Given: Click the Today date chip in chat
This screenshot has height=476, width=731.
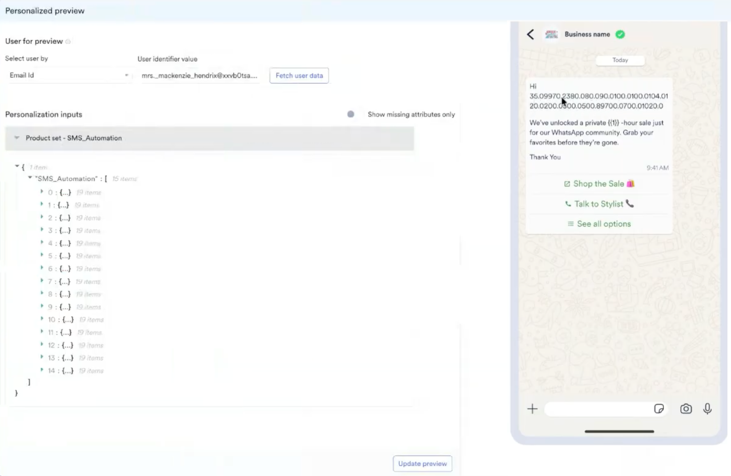Looking at the screenshot, I should tap(620, 60).
